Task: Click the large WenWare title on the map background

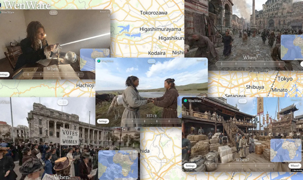Action: [x=27, y=5]
